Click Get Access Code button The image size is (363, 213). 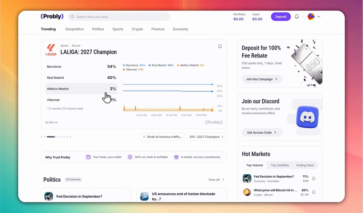pyautogui.click(x=262, y=133)
